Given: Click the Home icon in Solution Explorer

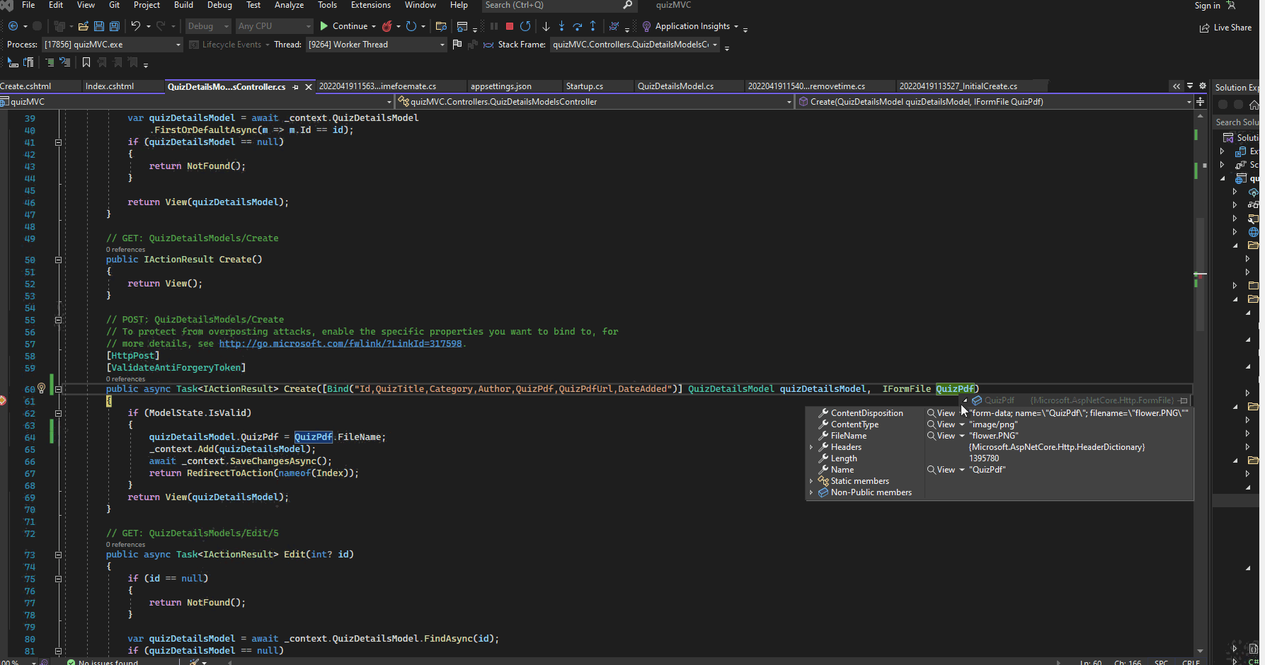Looking at the screenshot, I should (1254, 105).
